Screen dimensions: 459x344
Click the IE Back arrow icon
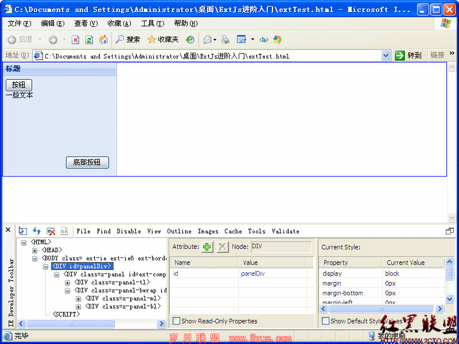(x=11, y=40)
